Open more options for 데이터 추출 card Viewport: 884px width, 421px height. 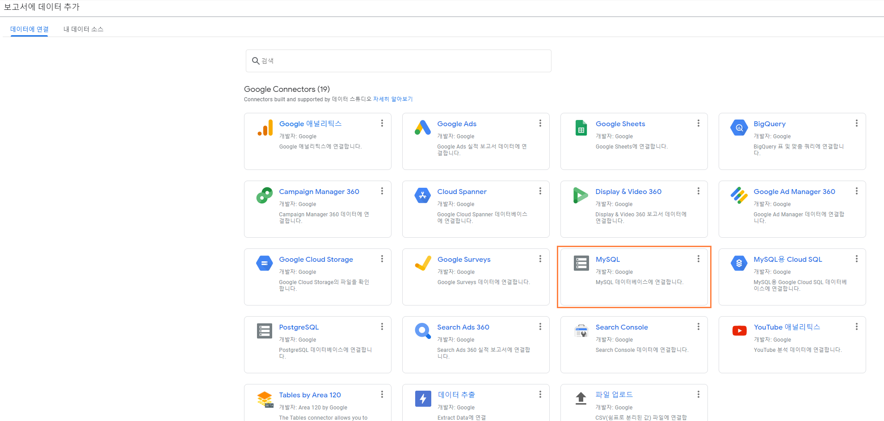[540, 394]
